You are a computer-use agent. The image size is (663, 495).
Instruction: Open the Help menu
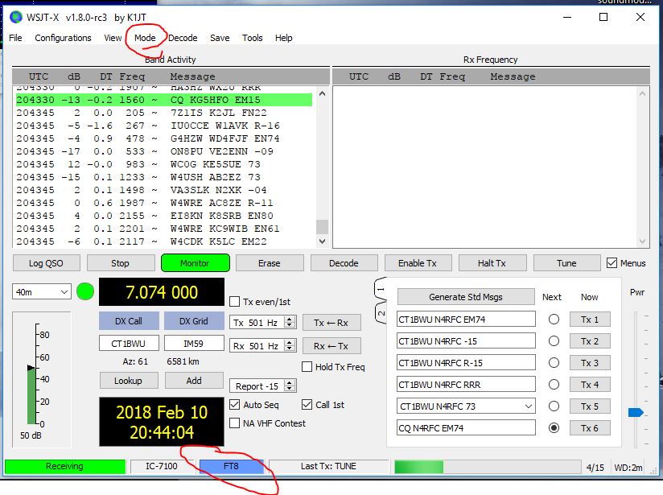point(284,38)
